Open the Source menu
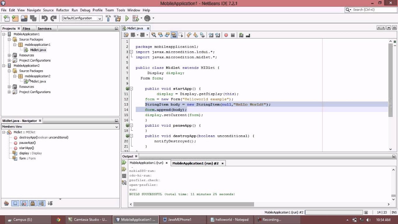Screen dimensions: 398x224 pyautogui.click(x=48, y=10)
